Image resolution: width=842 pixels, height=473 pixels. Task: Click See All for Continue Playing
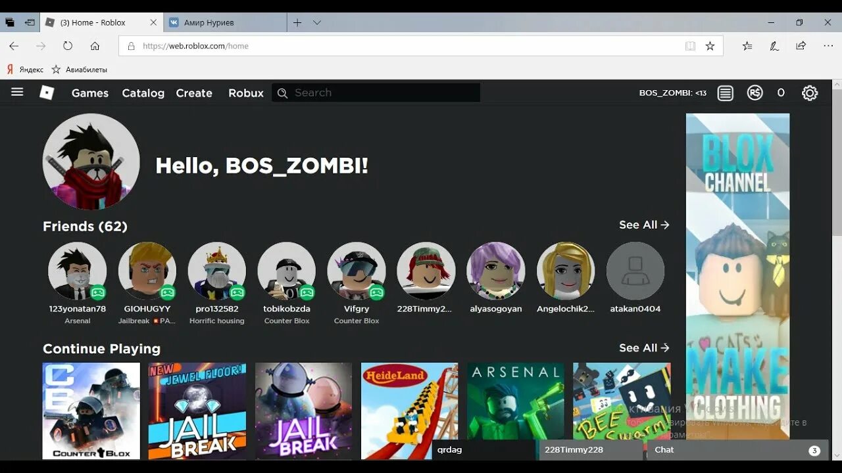644,348
